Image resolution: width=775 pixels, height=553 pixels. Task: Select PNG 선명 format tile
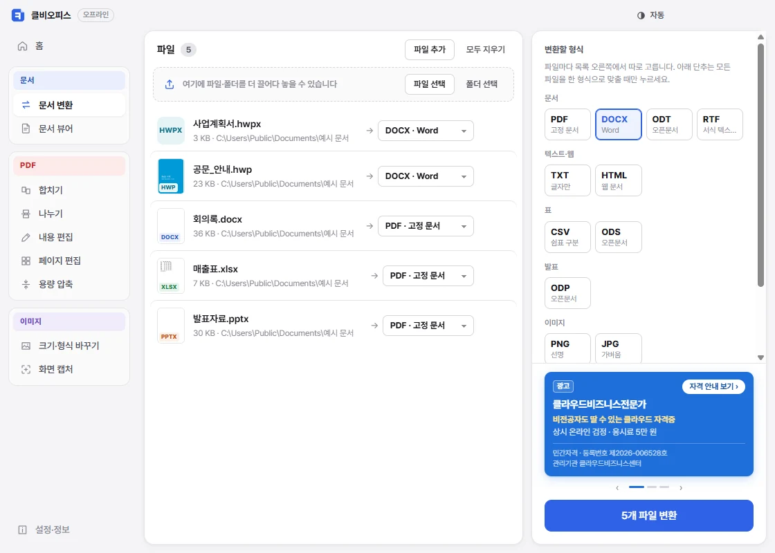coord(567,348)
